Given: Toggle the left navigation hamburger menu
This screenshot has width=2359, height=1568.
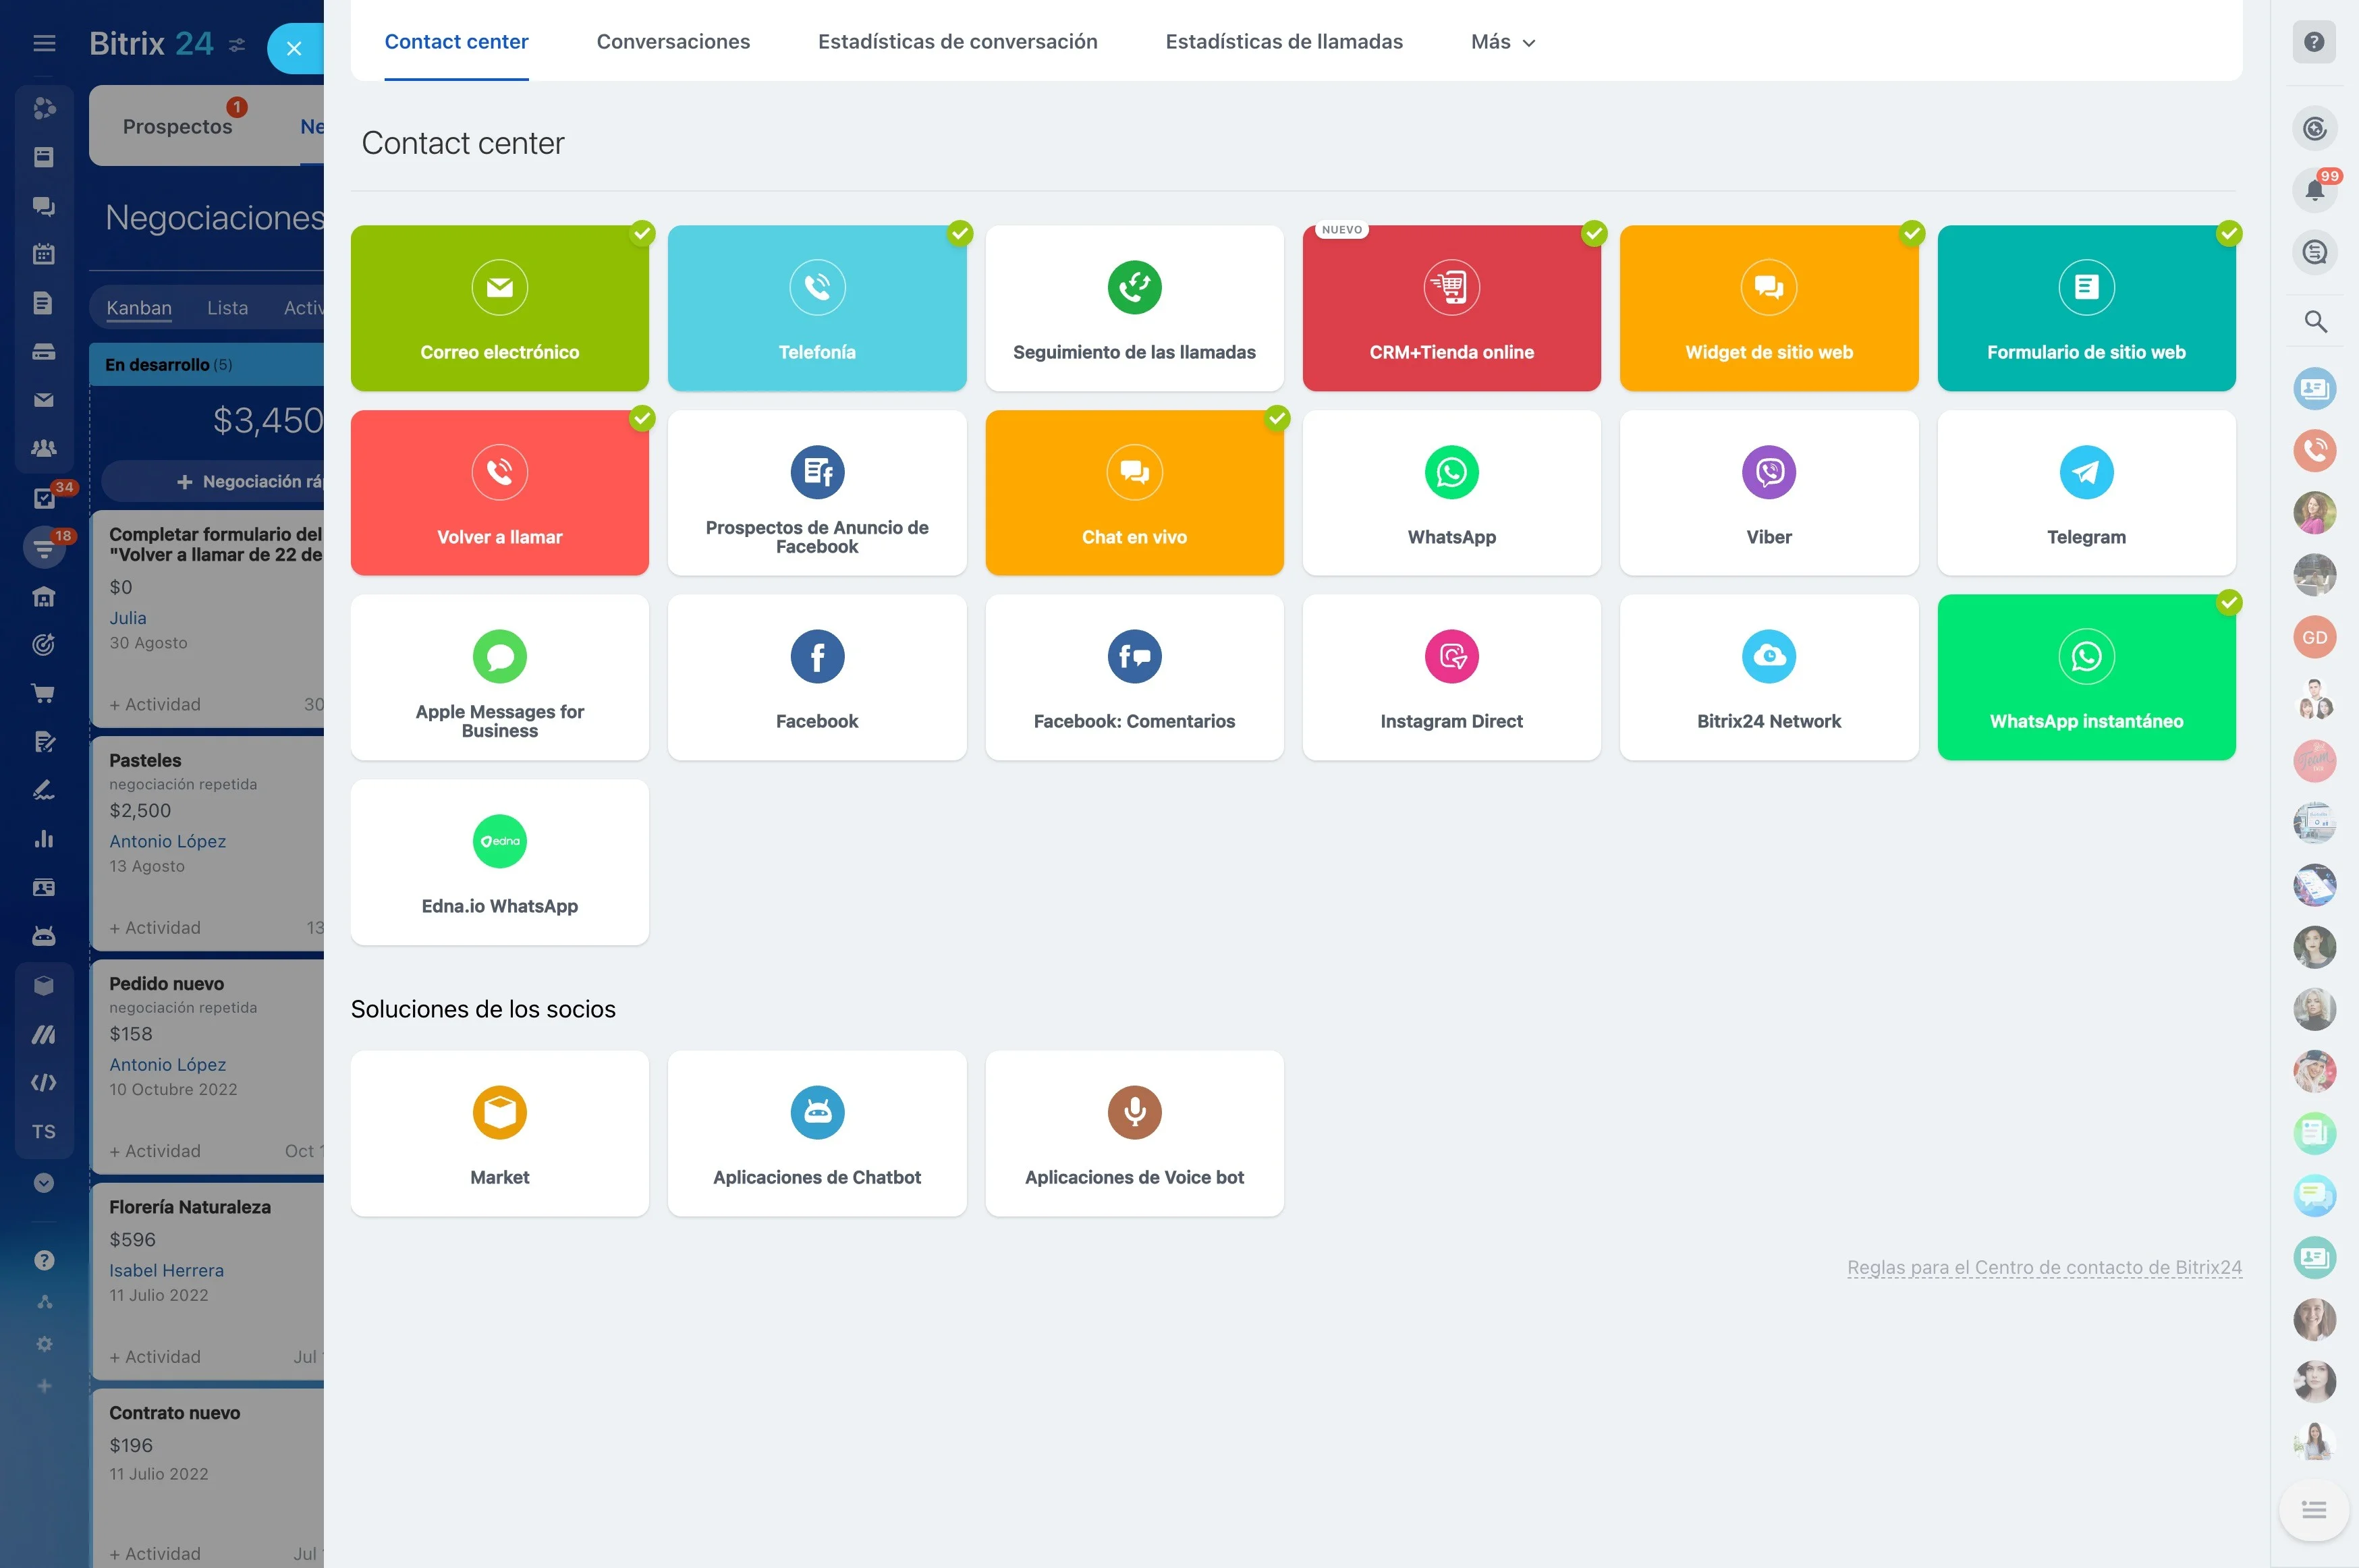Looking at the screenshot, I should point(44,43).
